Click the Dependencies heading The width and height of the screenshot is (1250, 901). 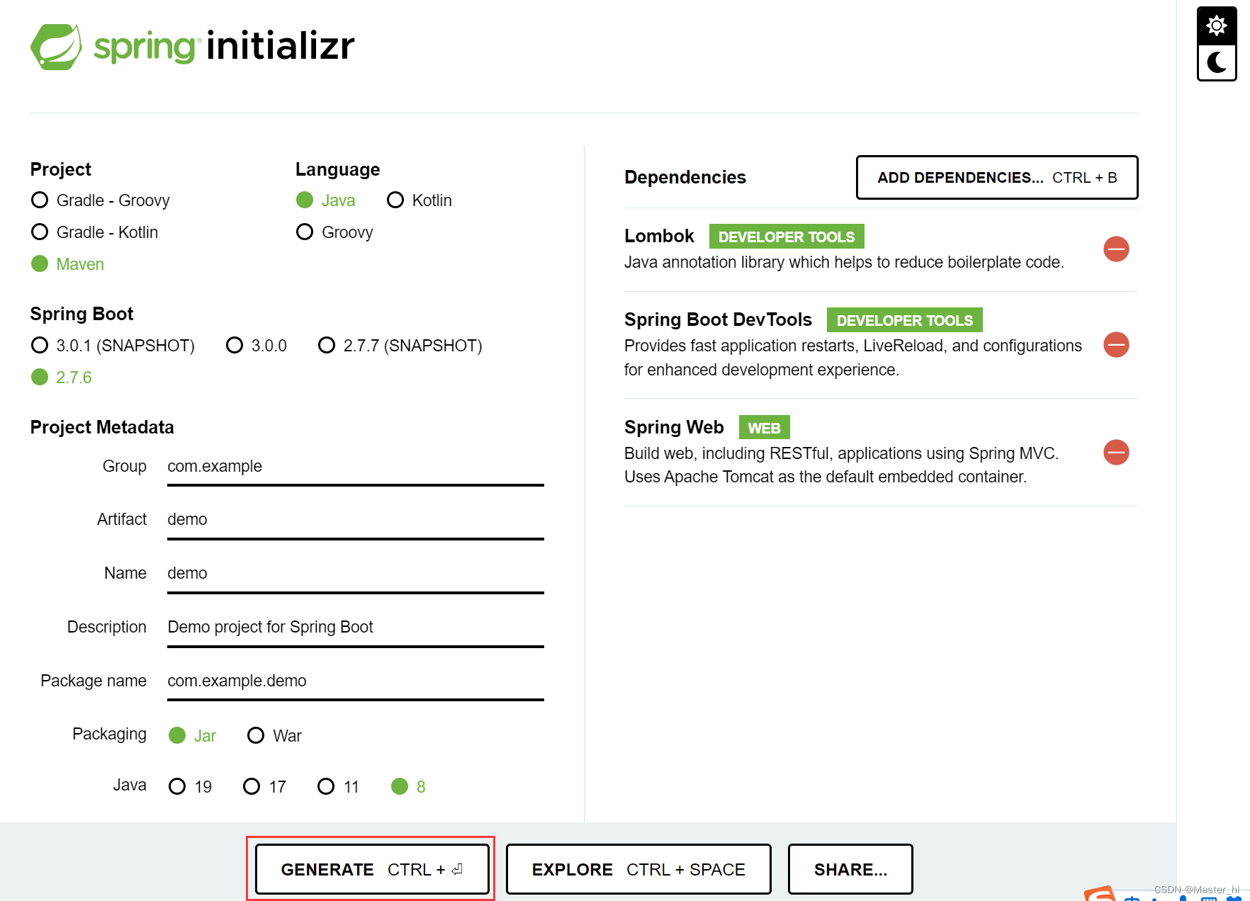click(685, 177)
